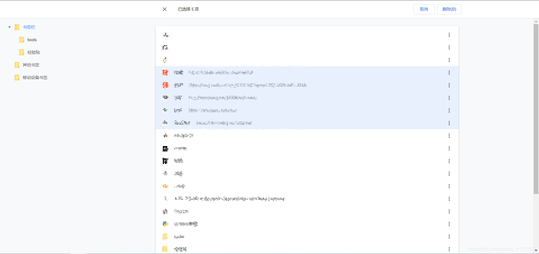Collapse the 书签栏 tree arrow
Image resolution: width=539 pixels, height=254 pixels.
(x=10, y=27)
